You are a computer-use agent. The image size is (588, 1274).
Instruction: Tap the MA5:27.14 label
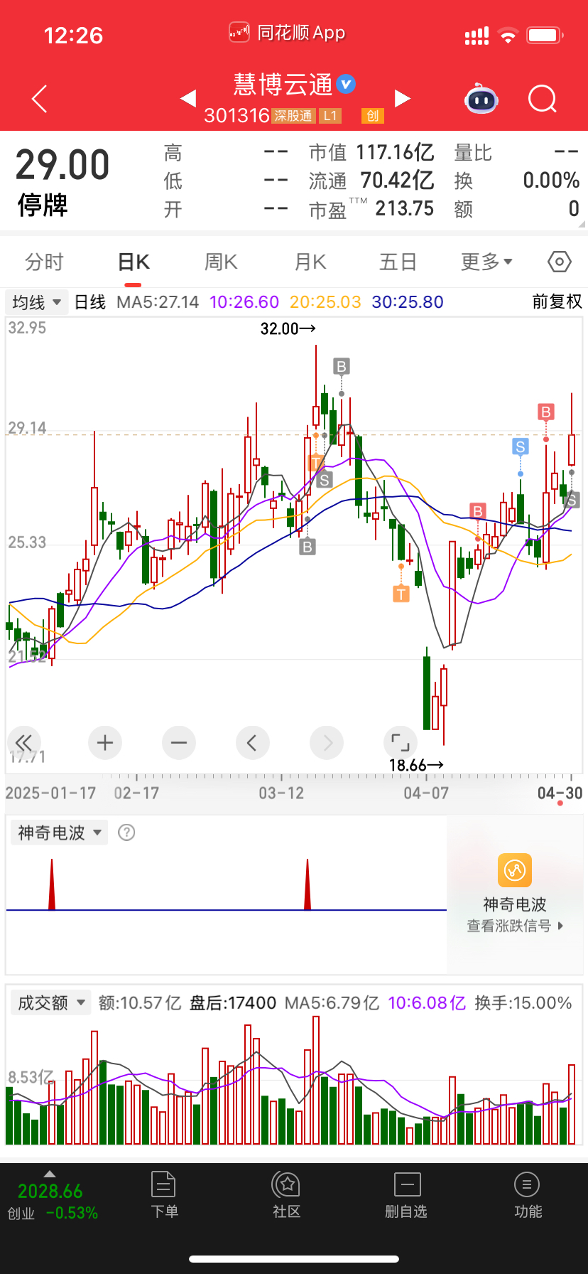point(158,302)
